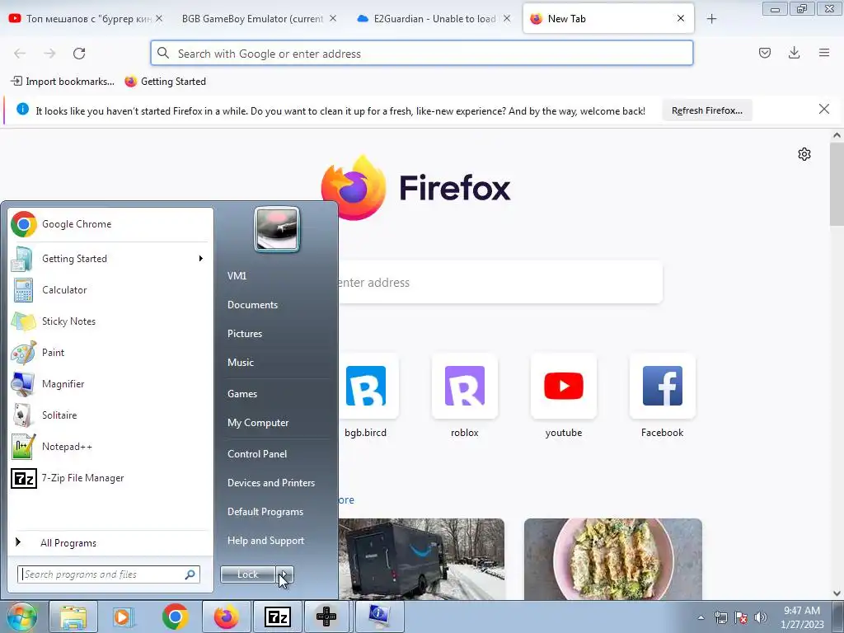
Task: Click the Windows Start orb
Action: point(21,617)
